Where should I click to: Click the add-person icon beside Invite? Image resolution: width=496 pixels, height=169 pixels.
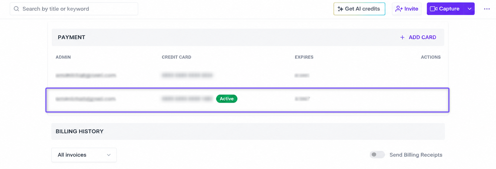tap(399, 9)
